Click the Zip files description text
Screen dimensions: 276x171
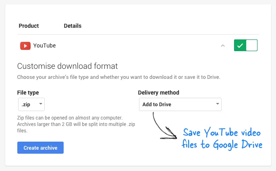click(x=76, y=124)
